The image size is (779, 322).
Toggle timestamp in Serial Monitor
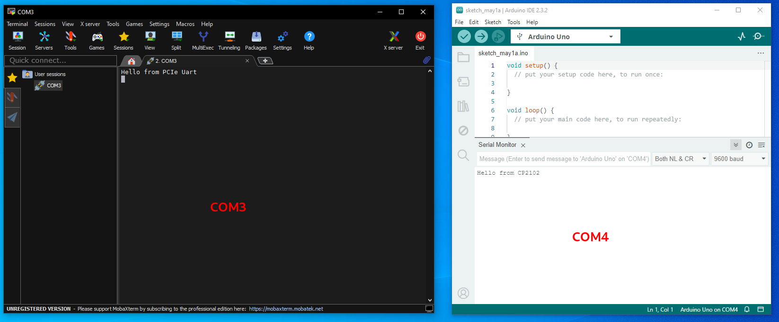tap(749, 145)
